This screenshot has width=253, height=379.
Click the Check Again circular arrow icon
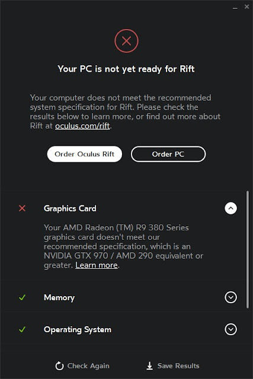pos(59,366)
